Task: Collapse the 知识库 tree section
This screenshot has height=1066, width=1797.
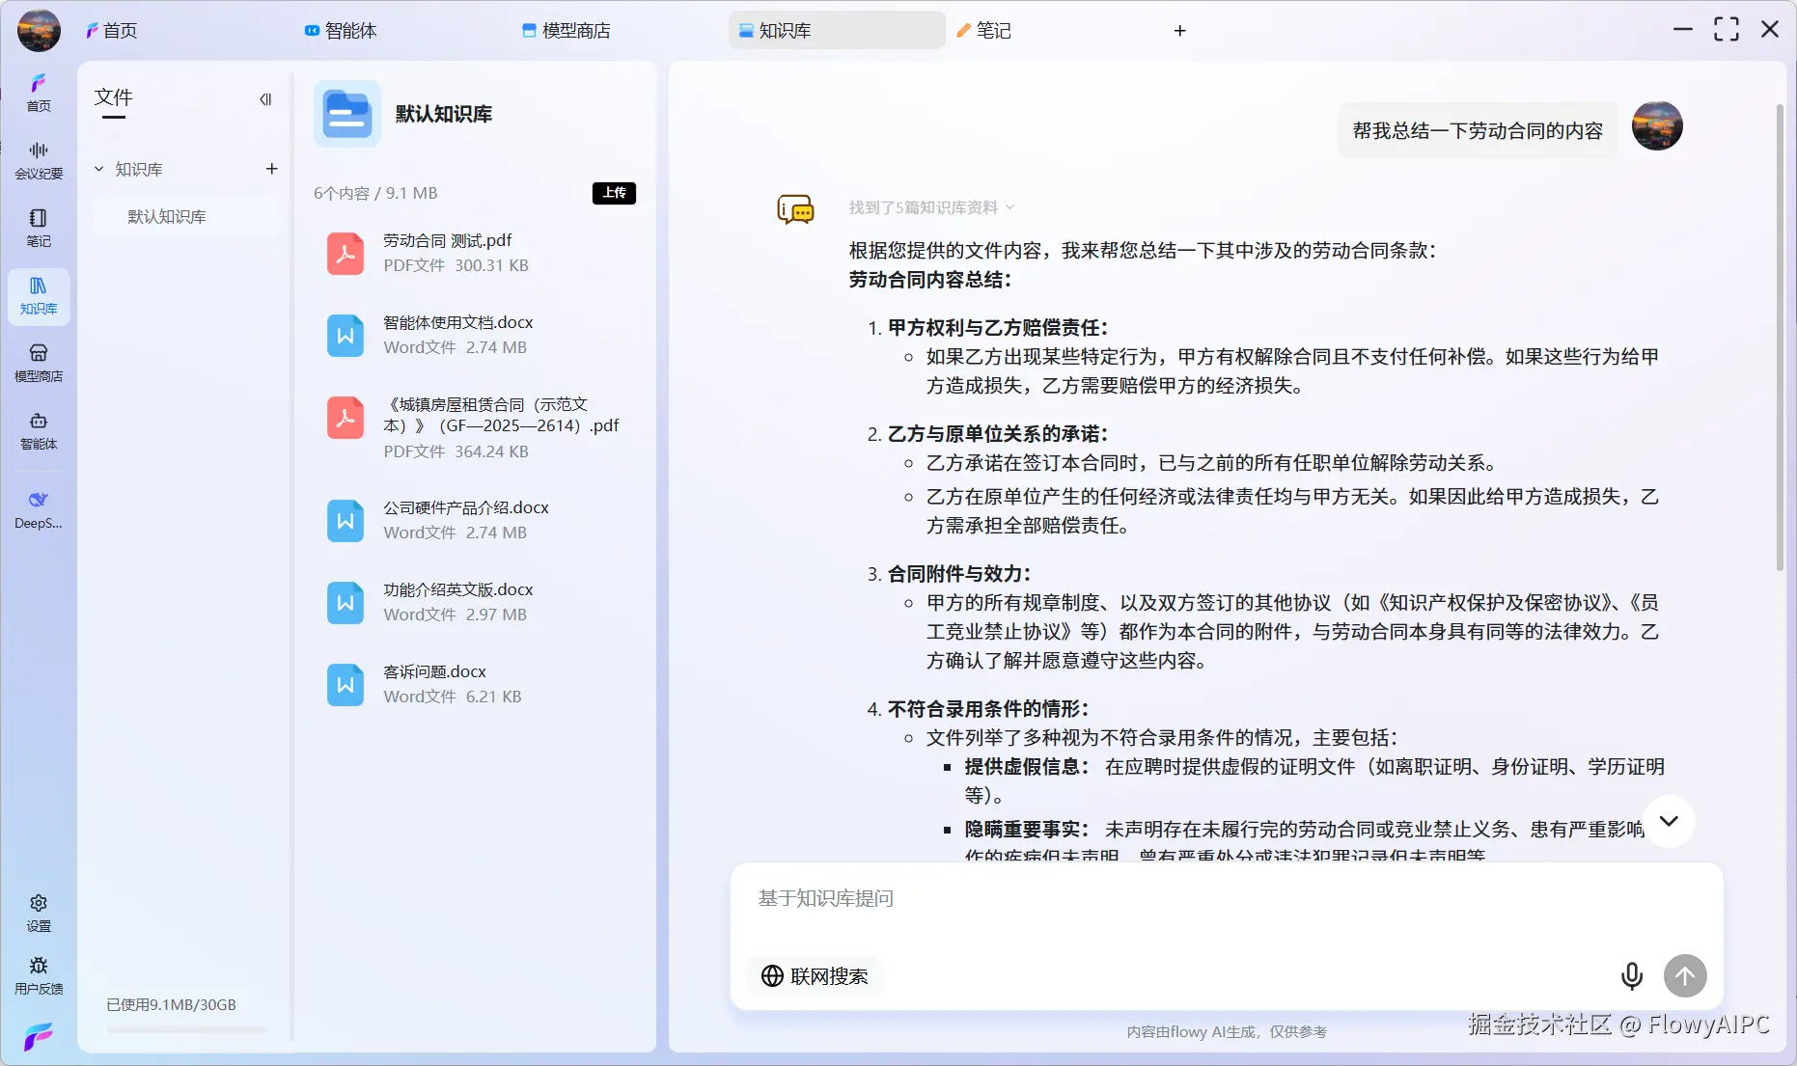Action: pyautogui.click(x=98, y=169)
